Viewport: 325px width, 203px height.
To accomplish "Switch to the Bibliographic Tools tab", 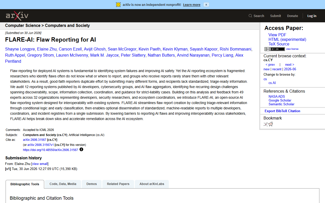I will point(25,184).
